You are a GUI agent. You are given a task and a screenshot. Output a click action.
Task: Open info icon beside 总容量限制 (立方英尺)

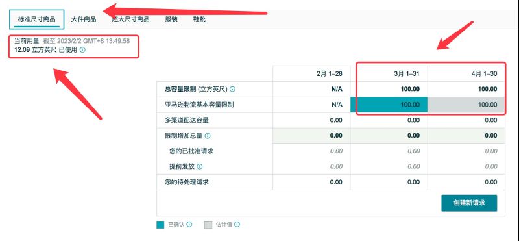click(233, 89)
